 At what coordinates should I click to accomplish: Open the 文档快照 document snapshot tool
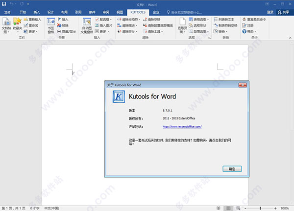(x=6, y=25)
